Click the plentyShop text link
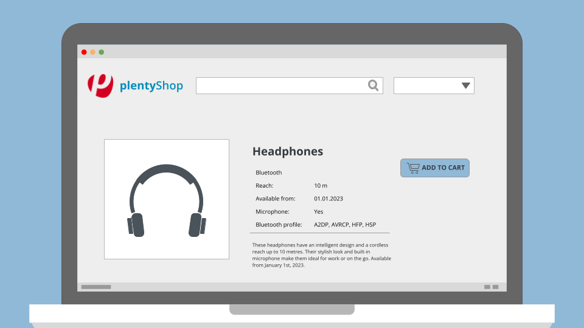 [x=151, y=86]
